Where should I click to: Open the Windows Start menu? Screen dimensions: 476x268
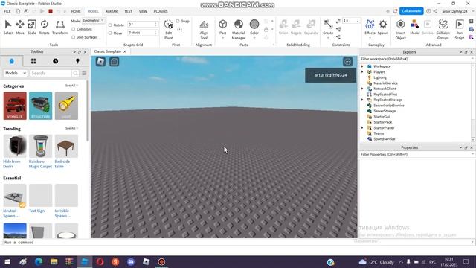7,262
